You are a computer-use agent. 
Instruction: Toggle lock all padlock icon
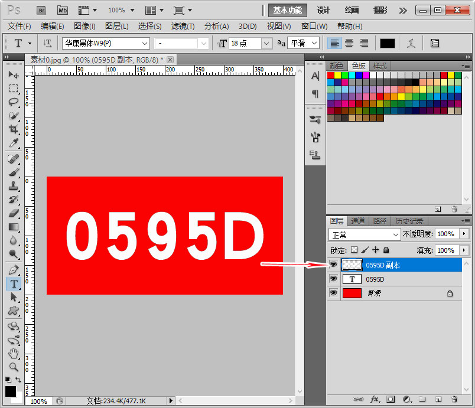pyautogui.click(x=386, y=250)
